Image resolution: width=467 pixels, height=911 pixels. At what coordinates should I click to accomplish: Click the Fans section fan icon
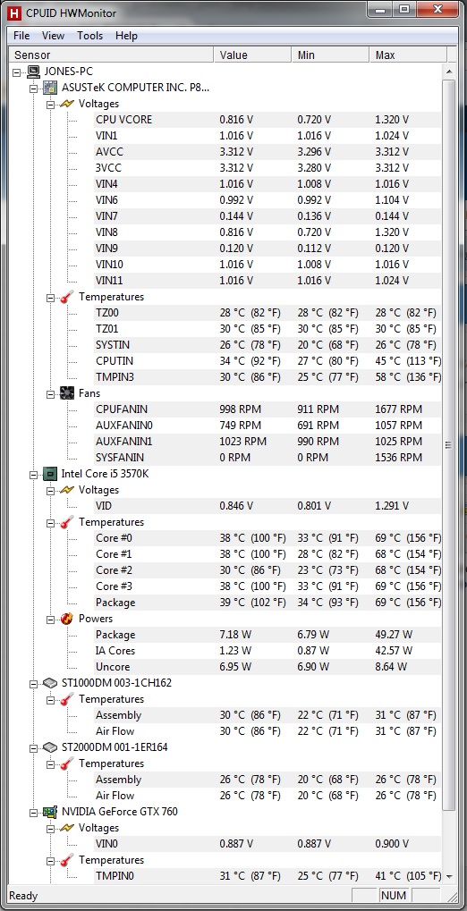click(x=67, y=393)
